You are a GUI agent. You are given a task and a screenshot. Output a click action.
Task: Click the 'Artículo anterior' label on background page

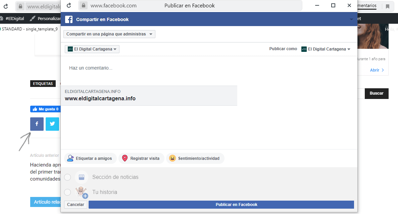[44, 155]
